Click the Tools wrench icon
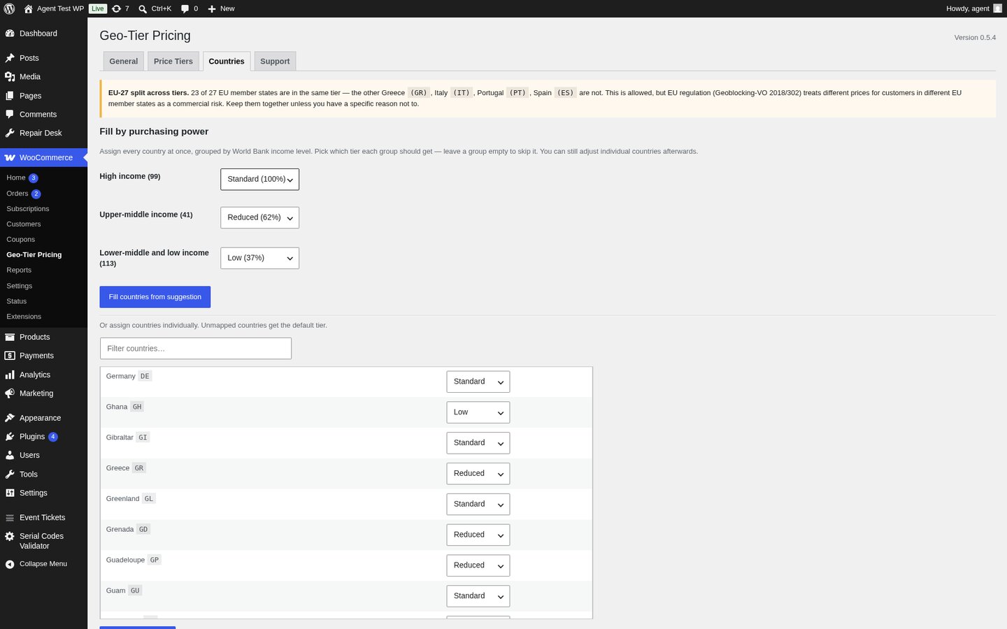Image resolution: width=1007 pixels, height=629 pixels. (10, 474)
